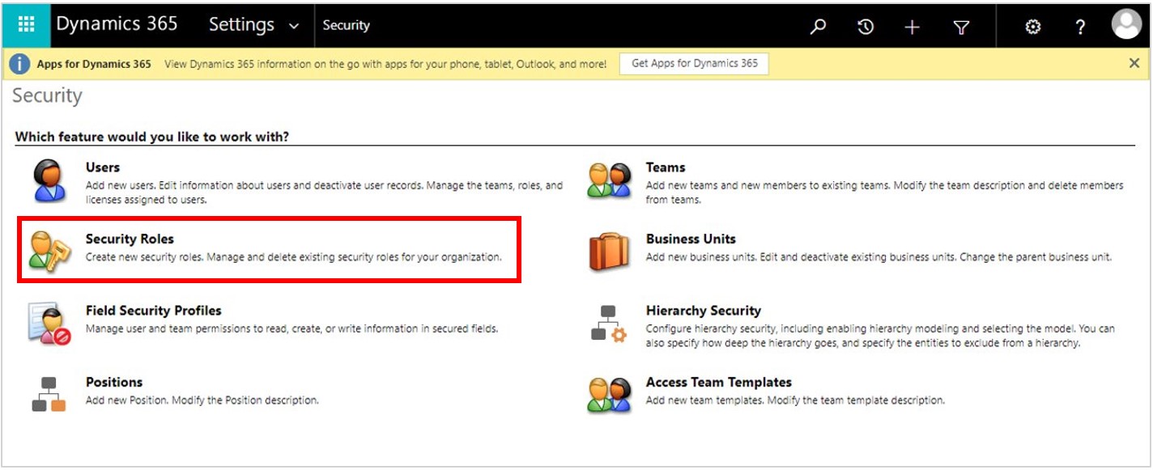Open help with the question mark icon
Image resolution: width=1153 pixels, height=470 pixels.
tap(1079, 25)
